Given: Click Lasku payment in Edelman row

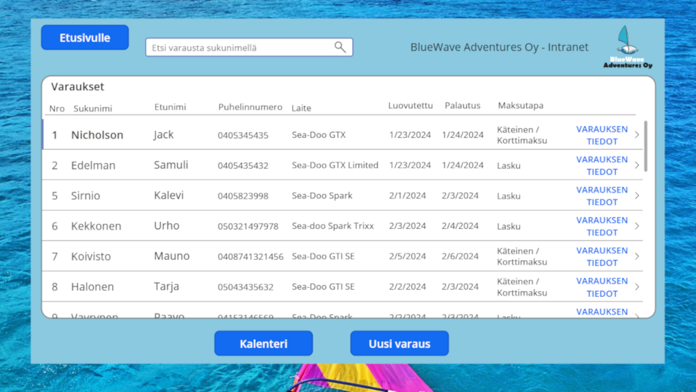Looking at the screenshot, I should (509, 166).
